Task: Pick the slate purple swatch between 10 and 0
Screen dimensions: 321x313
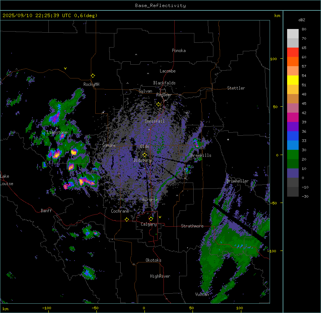Action: 293,173
